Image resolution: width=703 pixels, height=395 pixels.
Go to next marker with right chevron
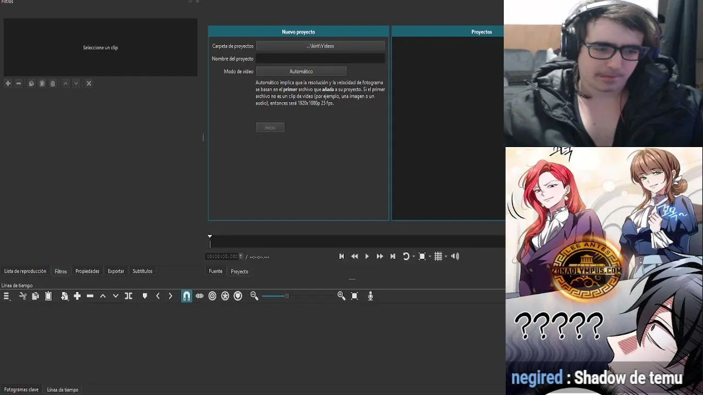point(170,296)
